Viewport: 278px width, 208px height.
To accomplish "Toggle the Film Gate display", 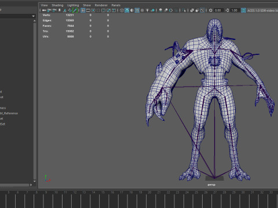I will tap(88, 10).
